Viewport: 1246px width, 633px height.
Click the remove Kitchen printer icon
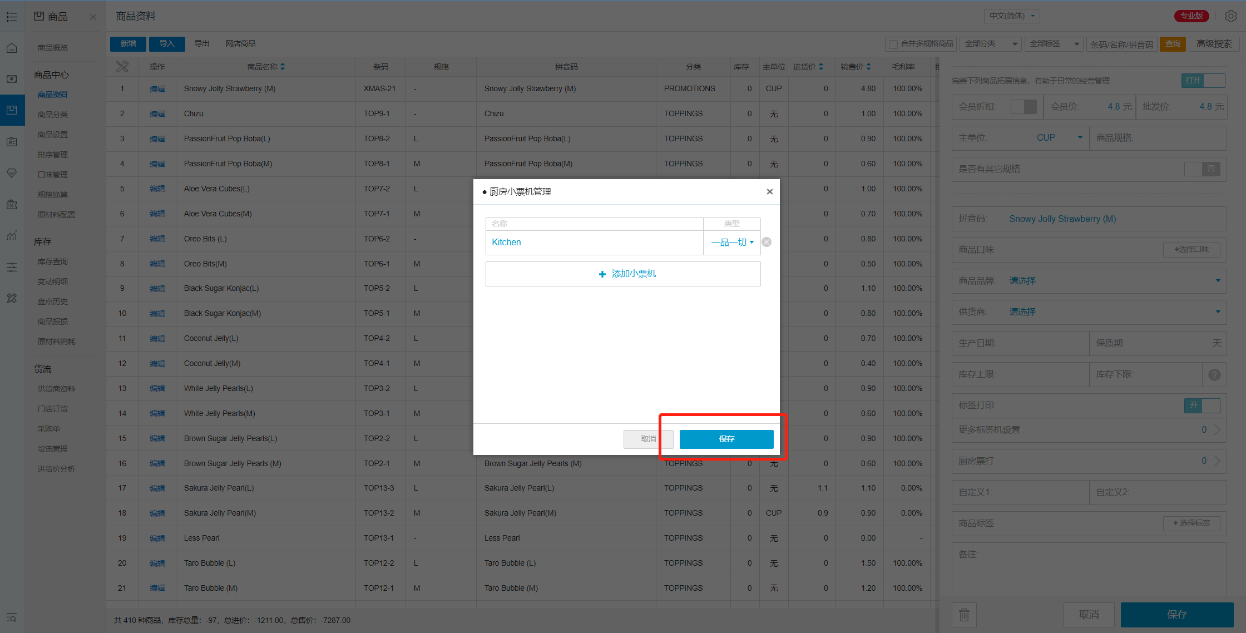click(767, 242)
